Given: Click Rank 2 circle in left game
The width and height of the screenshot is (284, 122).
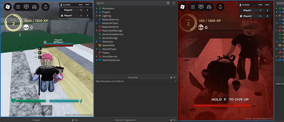Looking at the screenshot, I should [x=13, y=23].
